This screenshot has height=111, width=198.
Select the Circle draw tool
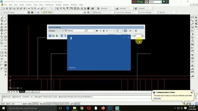6,37
